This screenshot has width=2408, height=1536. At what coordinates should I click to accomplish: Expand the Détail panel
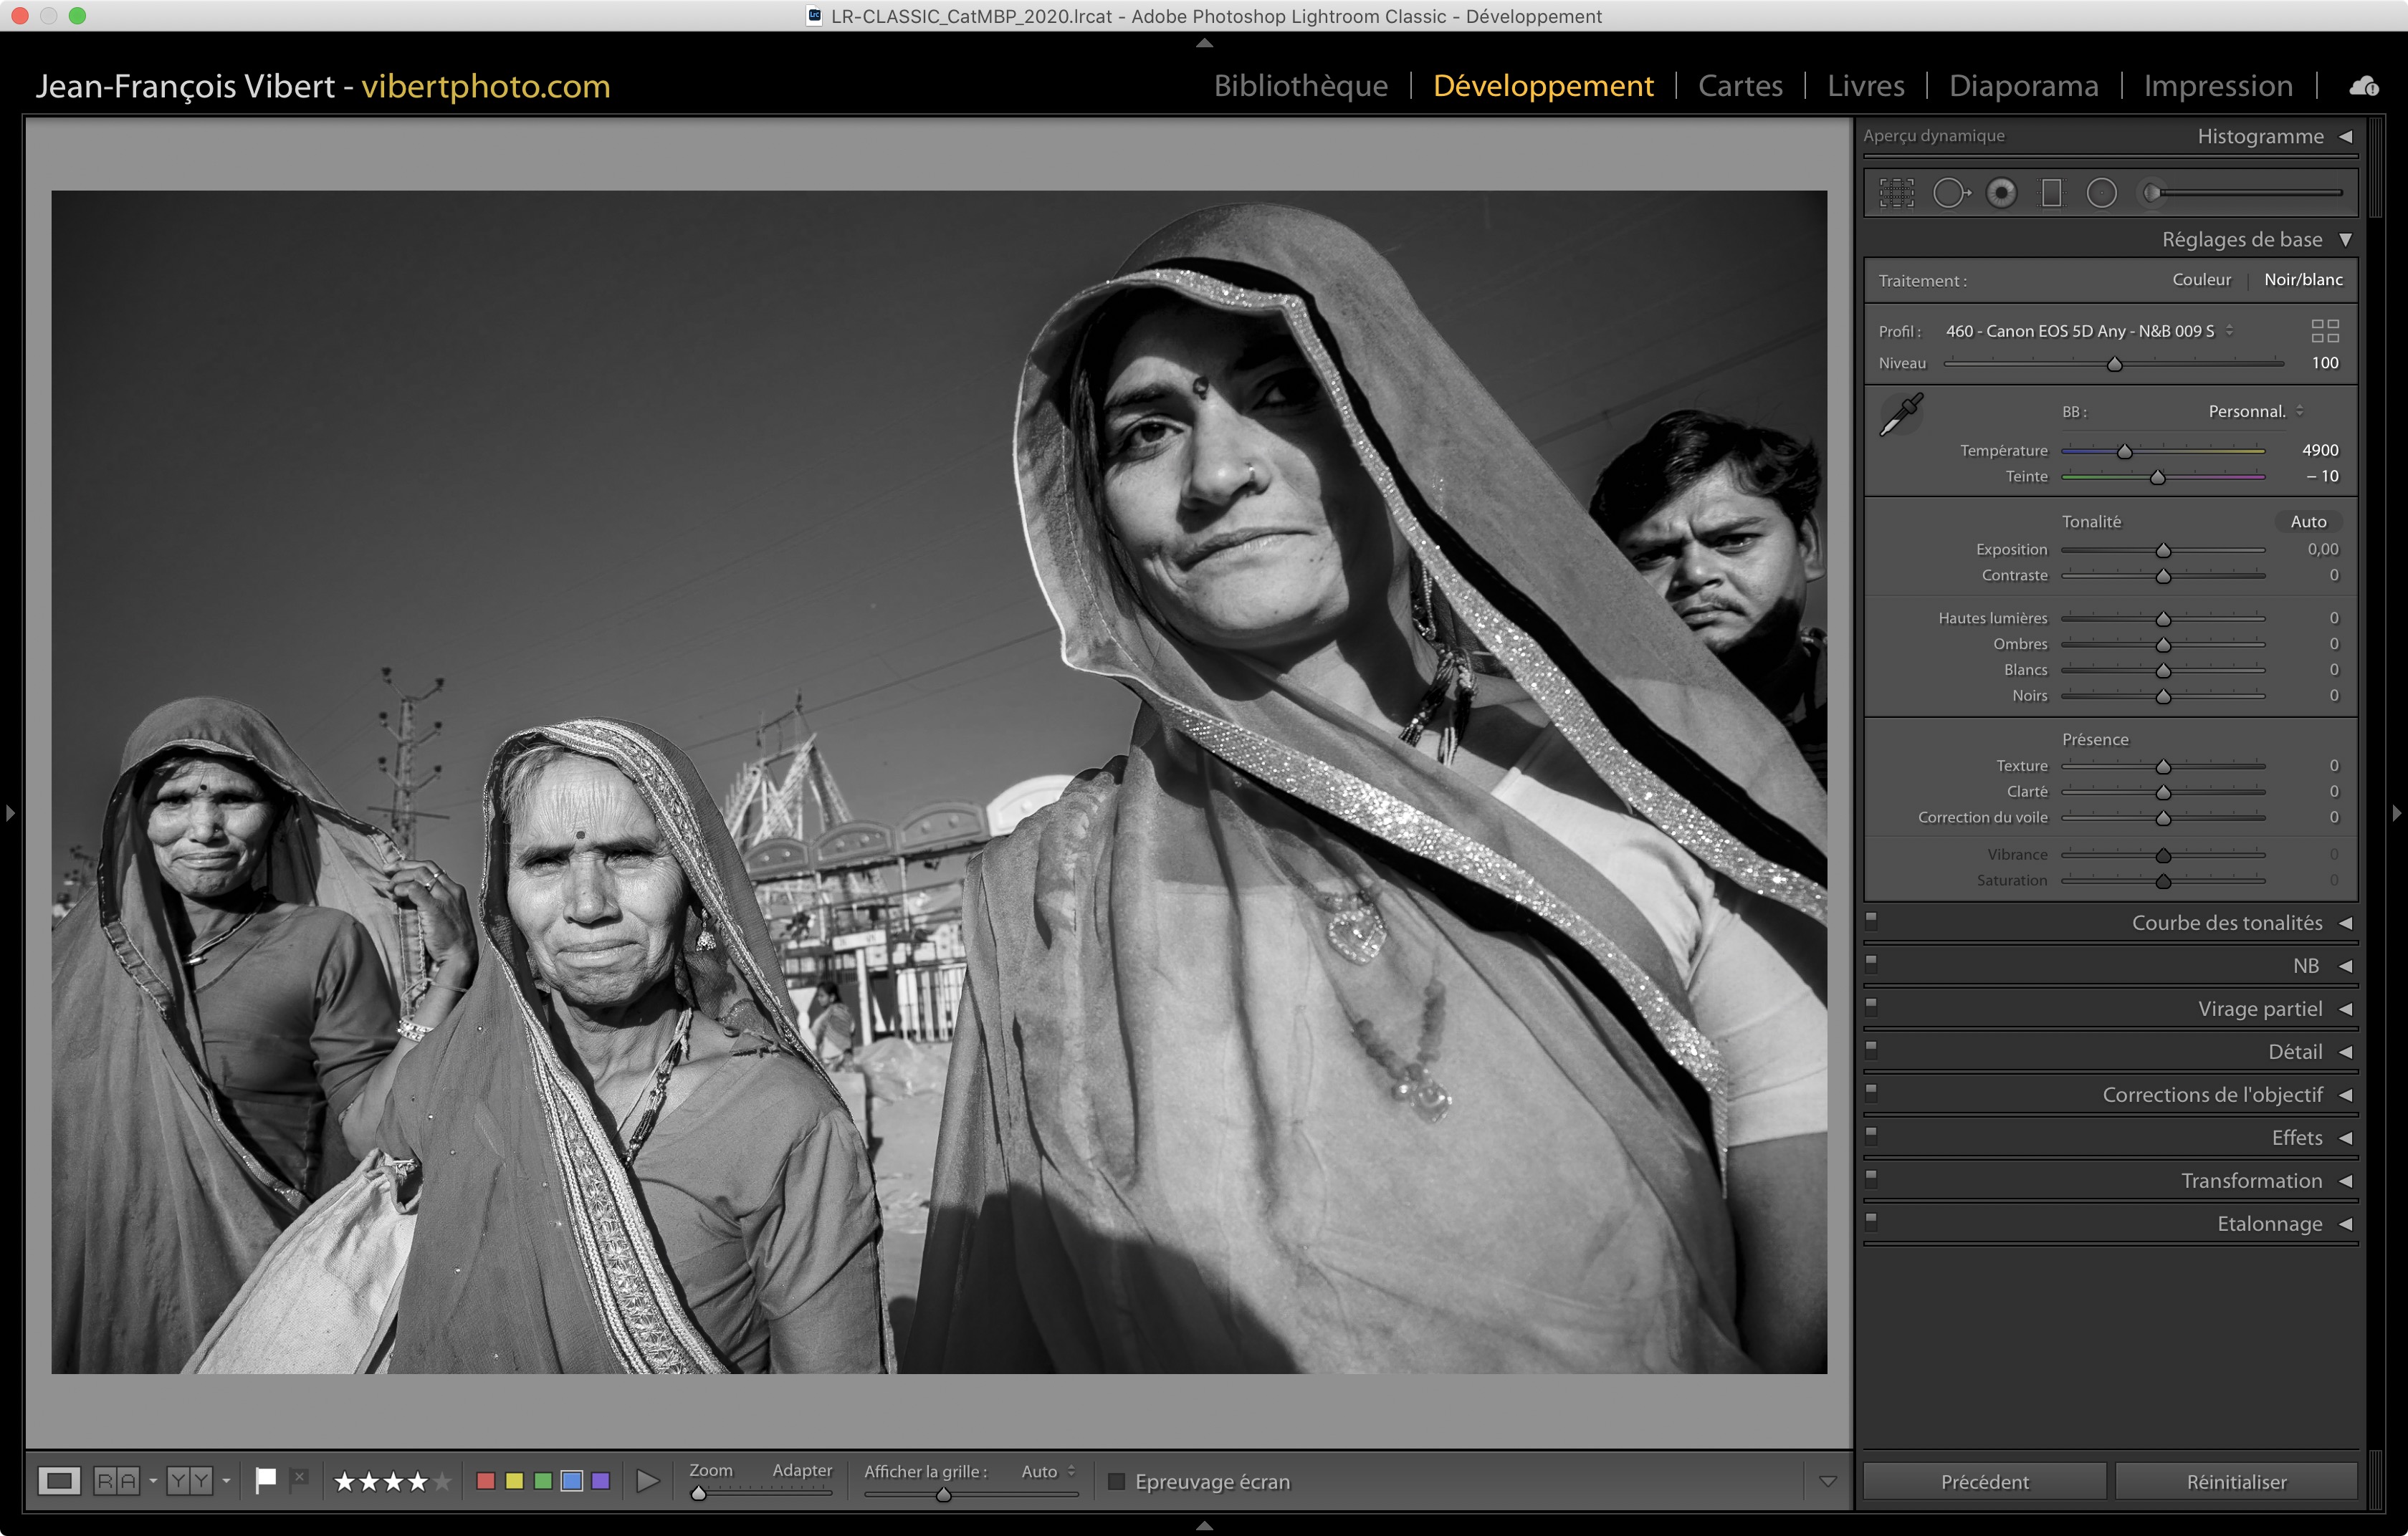coord(2295,1051)
